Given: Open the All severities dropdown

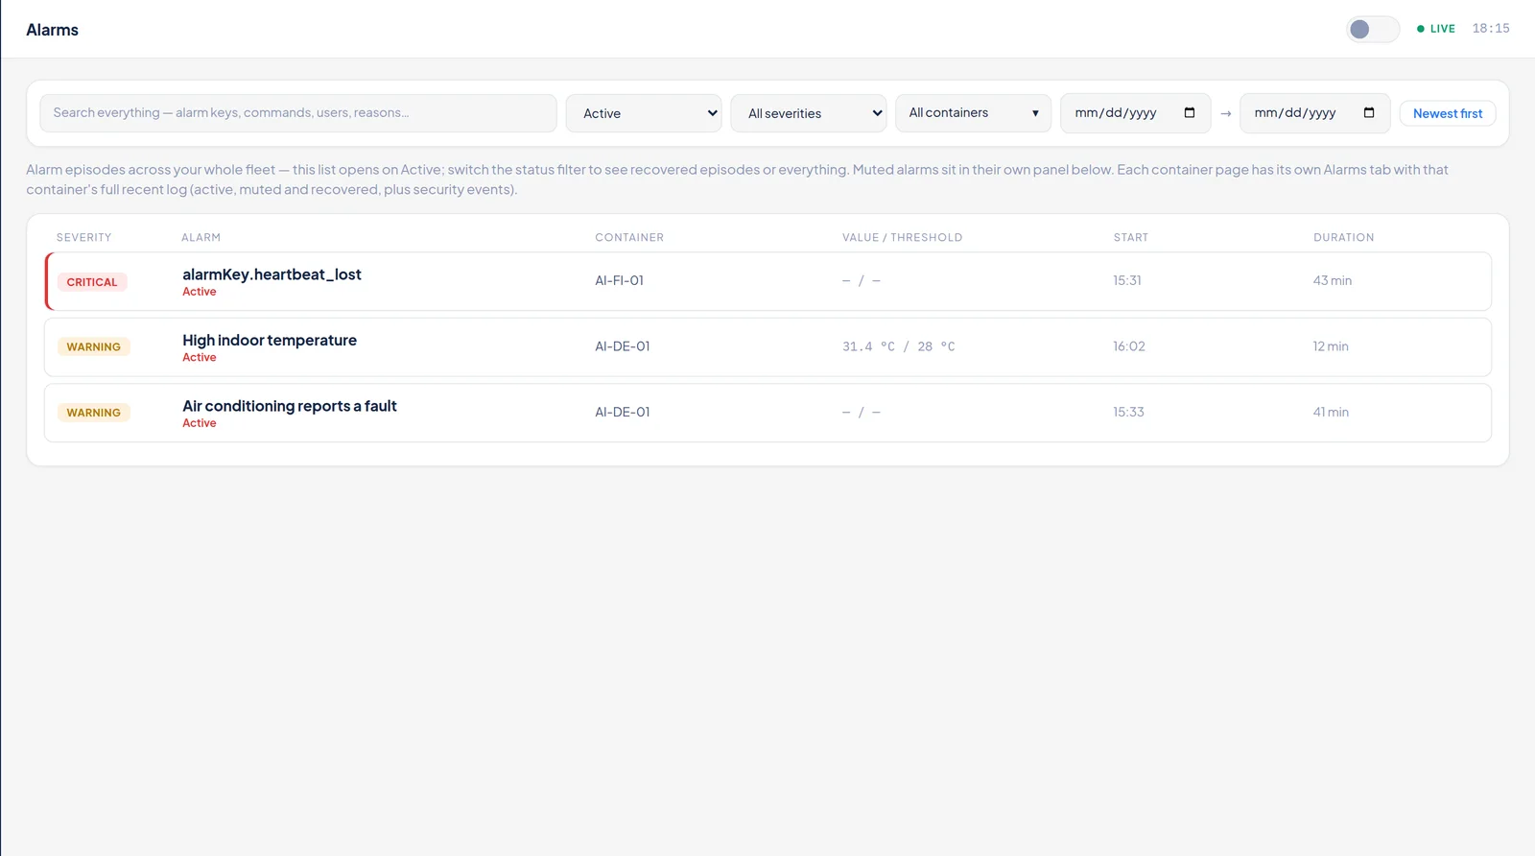Looking at the screenshot, I should coord(809,113).
